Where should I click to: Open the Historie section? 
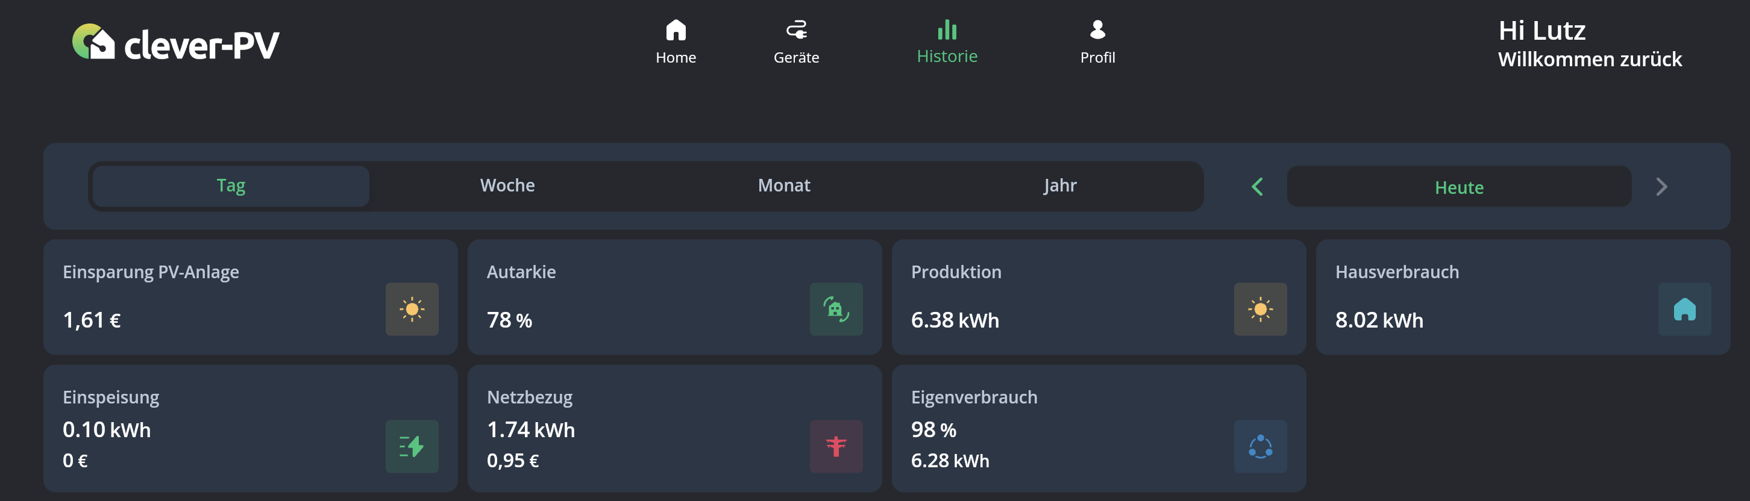(947, 42)
